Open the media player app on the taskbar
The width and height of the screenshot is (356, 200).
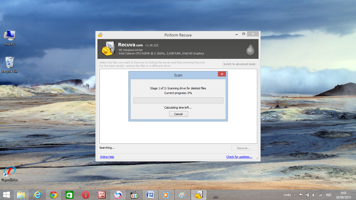167,195
